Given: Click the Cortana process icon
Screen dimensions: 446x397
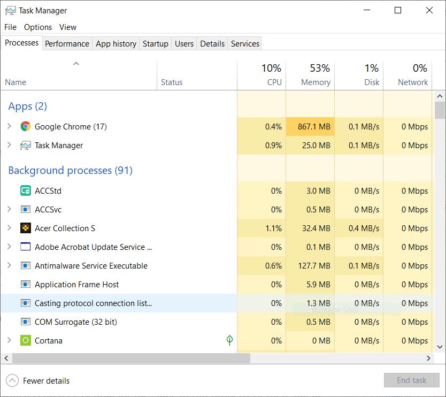Looking at the screenshot, I should click(25, 340).
